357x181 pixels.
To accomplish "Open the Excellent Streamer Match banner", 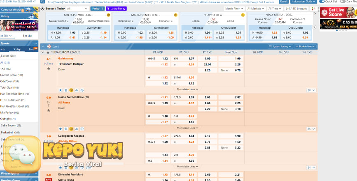I will pyautogui.click(x=19, y=25).
